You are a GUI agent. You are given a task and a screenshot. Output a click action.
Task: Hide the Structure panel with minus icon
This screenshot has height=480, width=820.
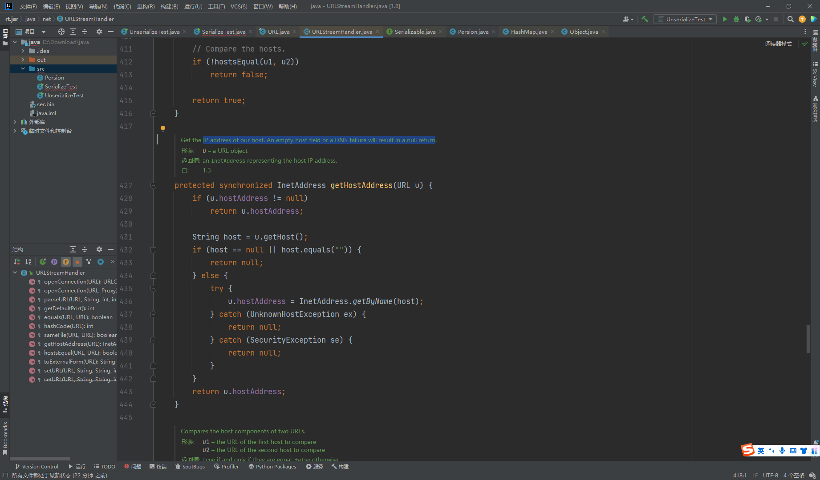point(111,249)
